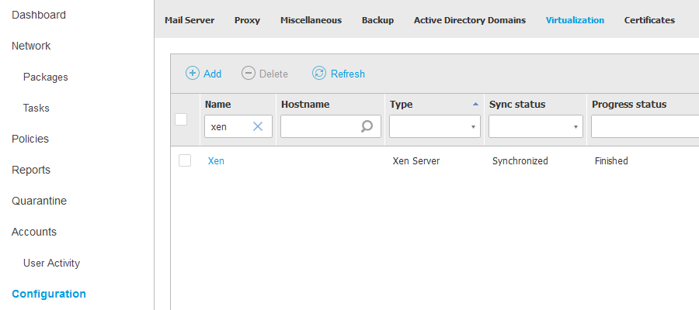This screenshot has width=699, height=310.
Task: Click the Type column sort arrow
Action: [475, 104]
